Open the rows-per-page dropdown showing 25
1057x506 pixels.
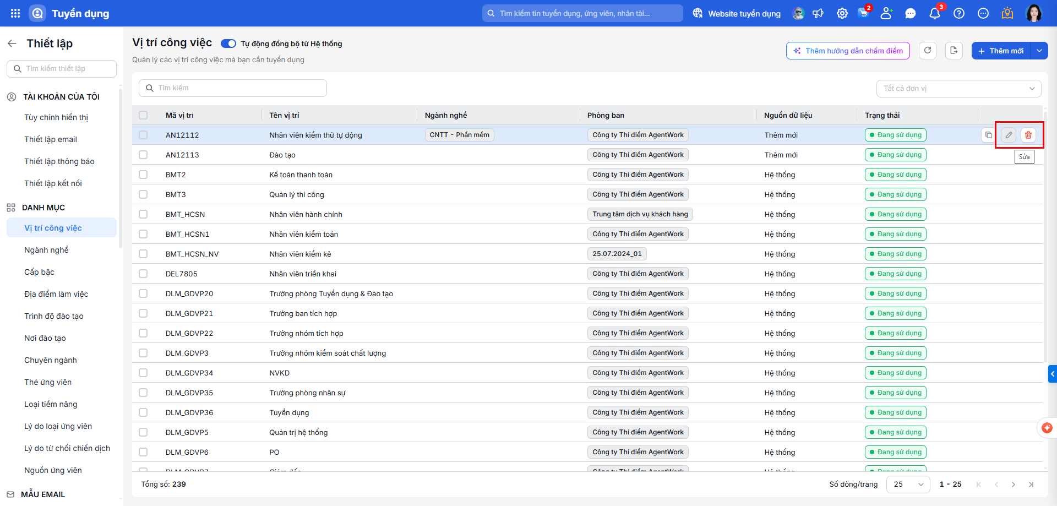908,485
